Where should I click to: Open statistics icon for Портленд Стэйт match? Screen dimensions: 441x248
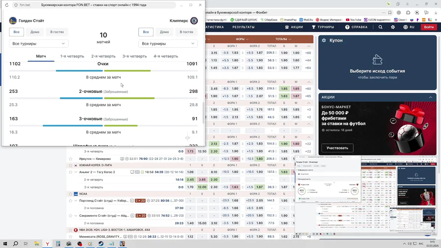point(132,200)
